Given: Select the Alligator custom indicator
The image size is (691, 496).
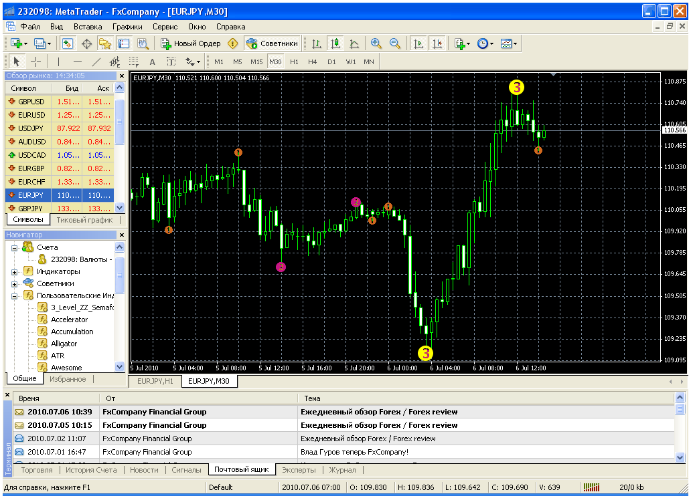Looking at the screenshot, I should click(64, 344).
